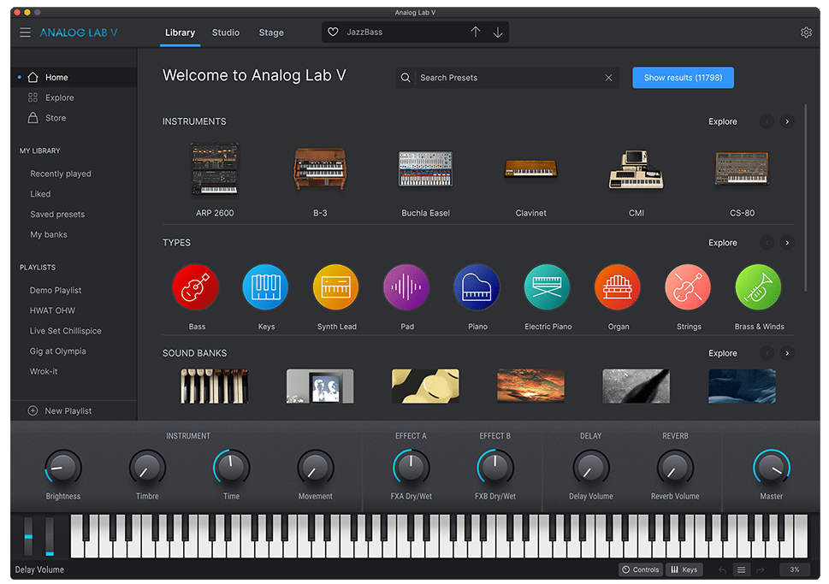Screen dimensions: 829x584
Task: Switch to the Studio tab
Action: [226, 32]
